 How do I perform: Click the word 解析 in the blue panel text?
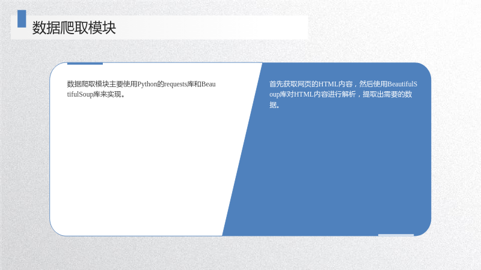pos(349,94)
